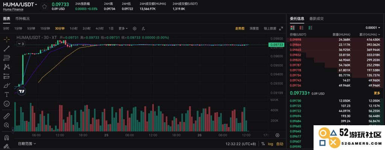Open the 0.00001 price precision dropdown
Viewport: 385px width, 150px height.
373,28
